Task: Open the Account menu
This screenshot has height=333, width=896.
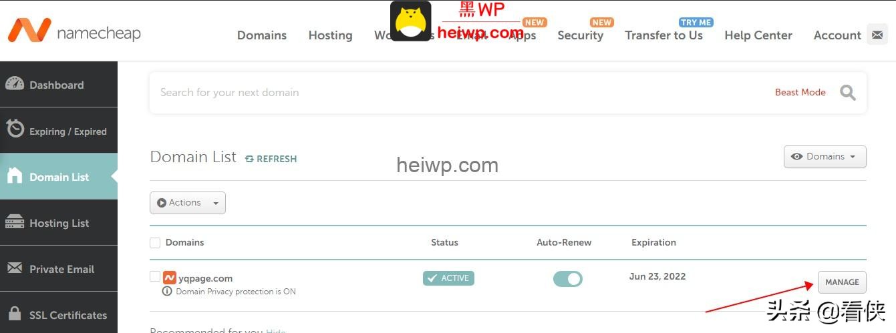Action: click(837, 35)
